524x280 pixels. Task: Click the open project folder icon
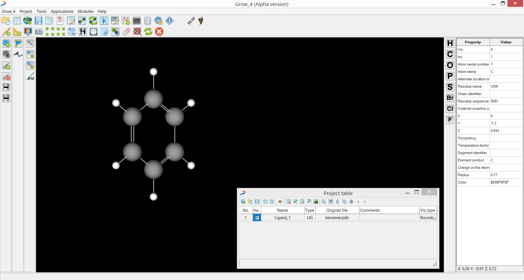[6, 20]
